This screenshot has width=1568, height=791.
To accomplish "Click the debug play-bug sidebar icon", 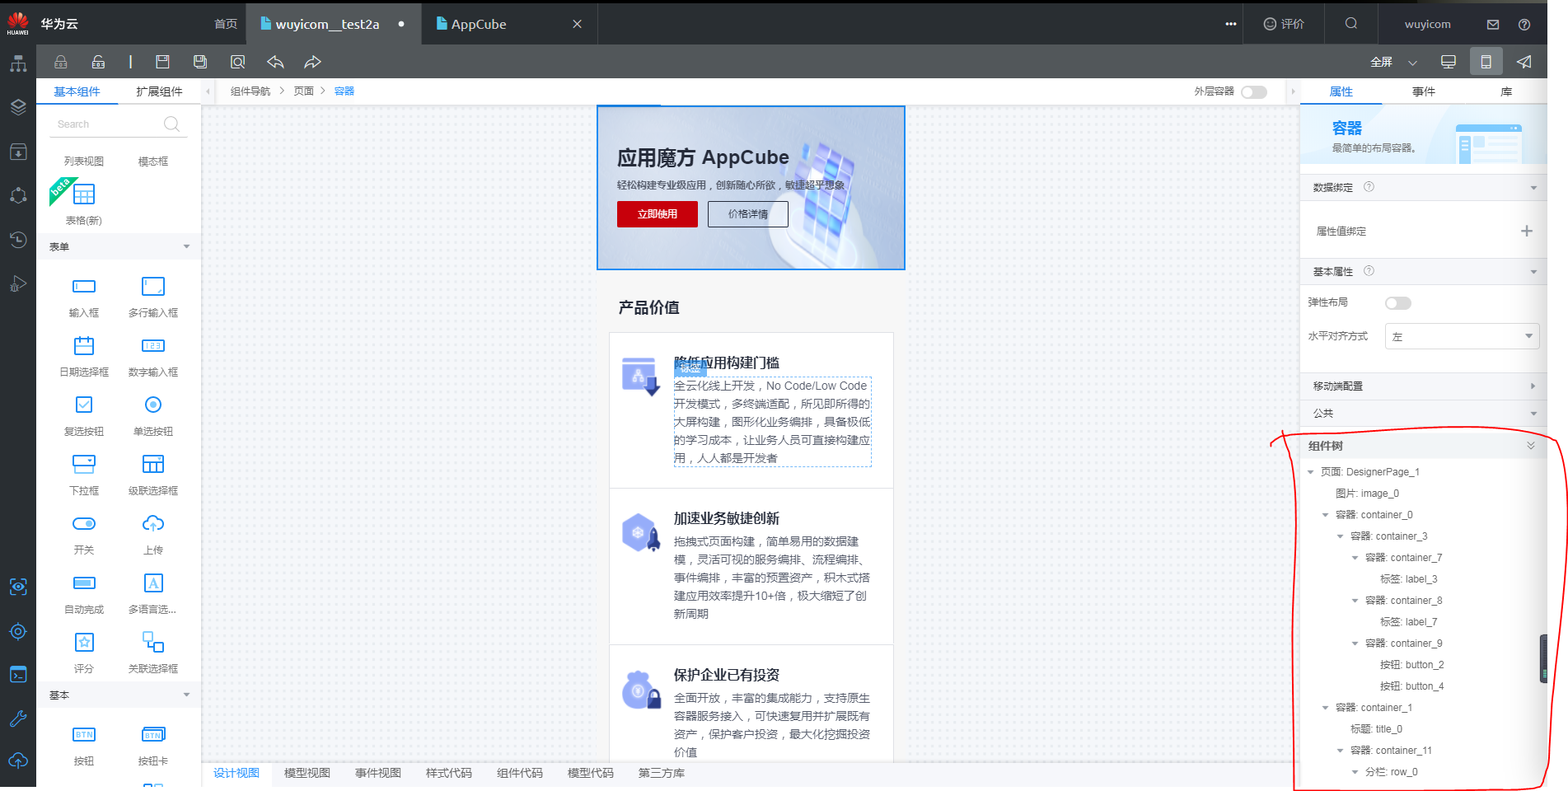I will pyautogui.click(x=18, y=284).
